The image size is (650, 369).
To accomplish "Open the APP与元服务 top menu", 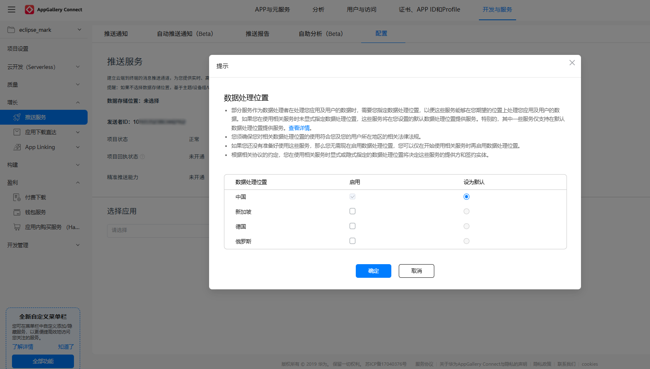I will [x=272, y=9].
